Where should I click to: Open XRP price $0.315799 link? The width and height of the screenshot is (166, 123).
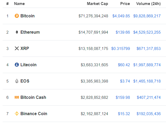(121, 49)
